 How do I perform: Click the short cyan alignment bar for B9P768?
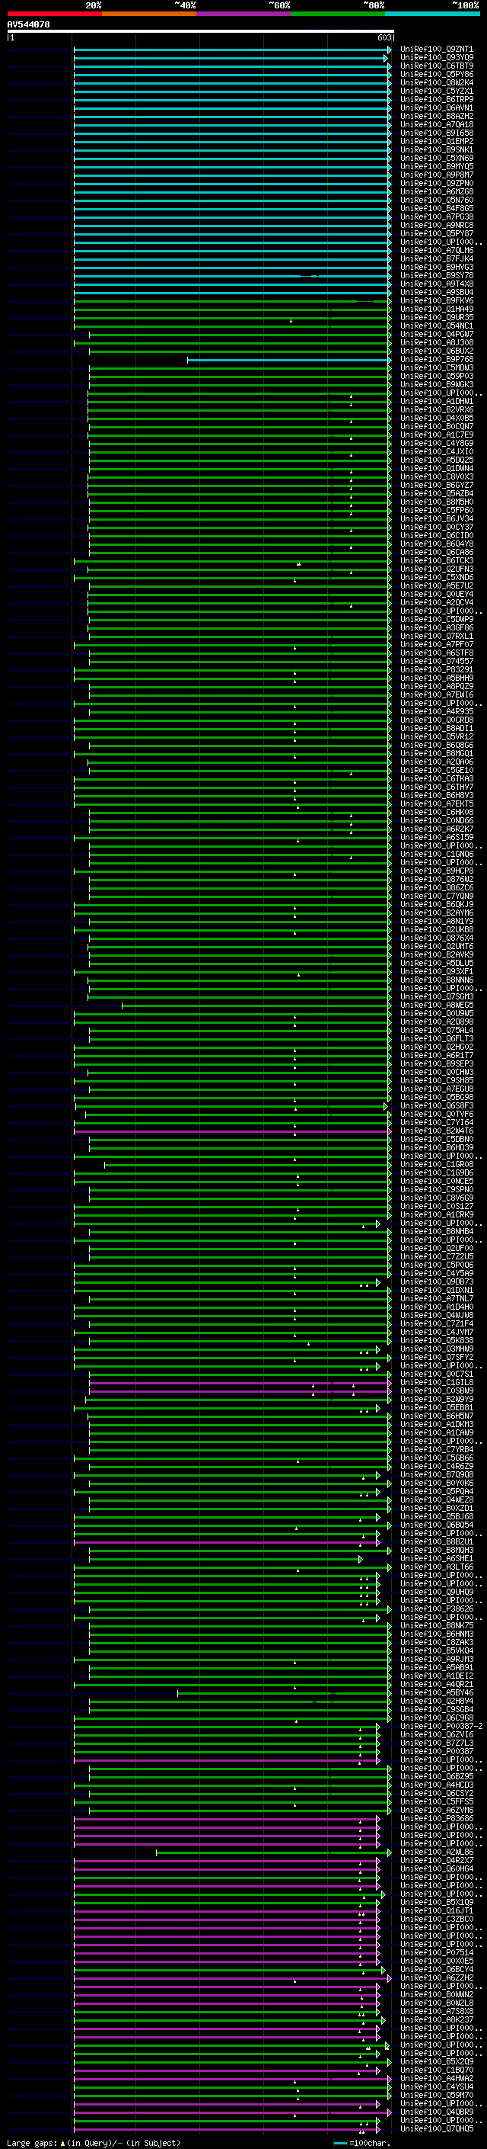click(x=289, y=361)
